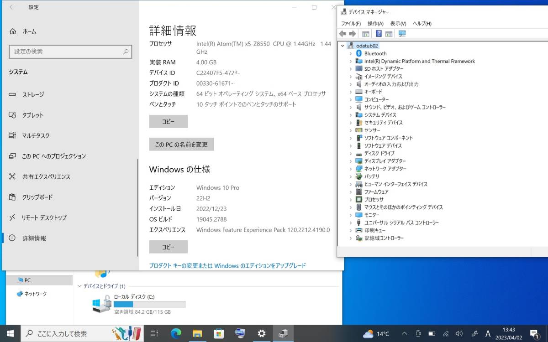Image resolution: width=548 pixels, height=342 pixels.
Task: Open Microsoft Store from the taskbar
Action: [x=219, y=333]
